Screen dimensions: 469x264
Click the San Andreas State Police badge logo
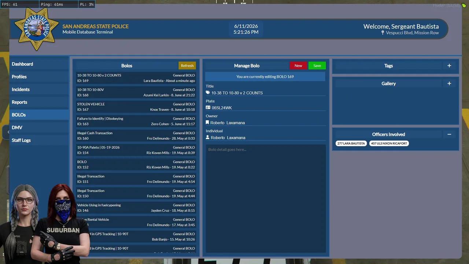pos(37,29)
